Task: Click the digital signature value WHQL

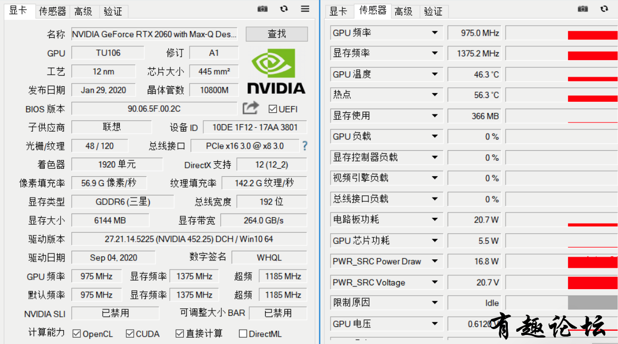Action: (269, 258)
